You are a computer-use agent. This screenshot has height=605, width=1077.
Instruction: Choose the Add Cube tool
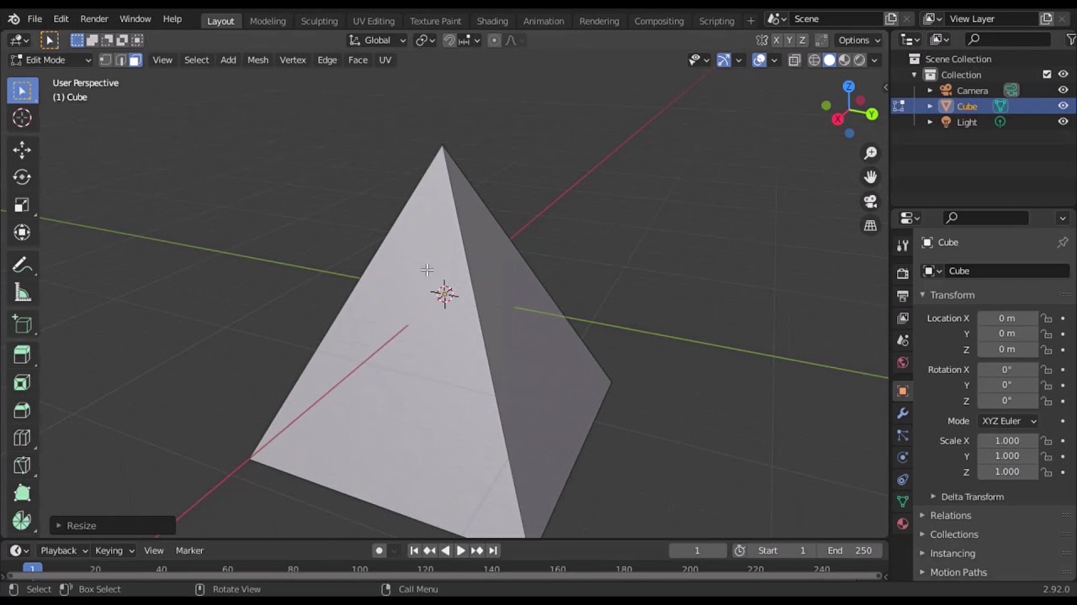click(23, 324)
